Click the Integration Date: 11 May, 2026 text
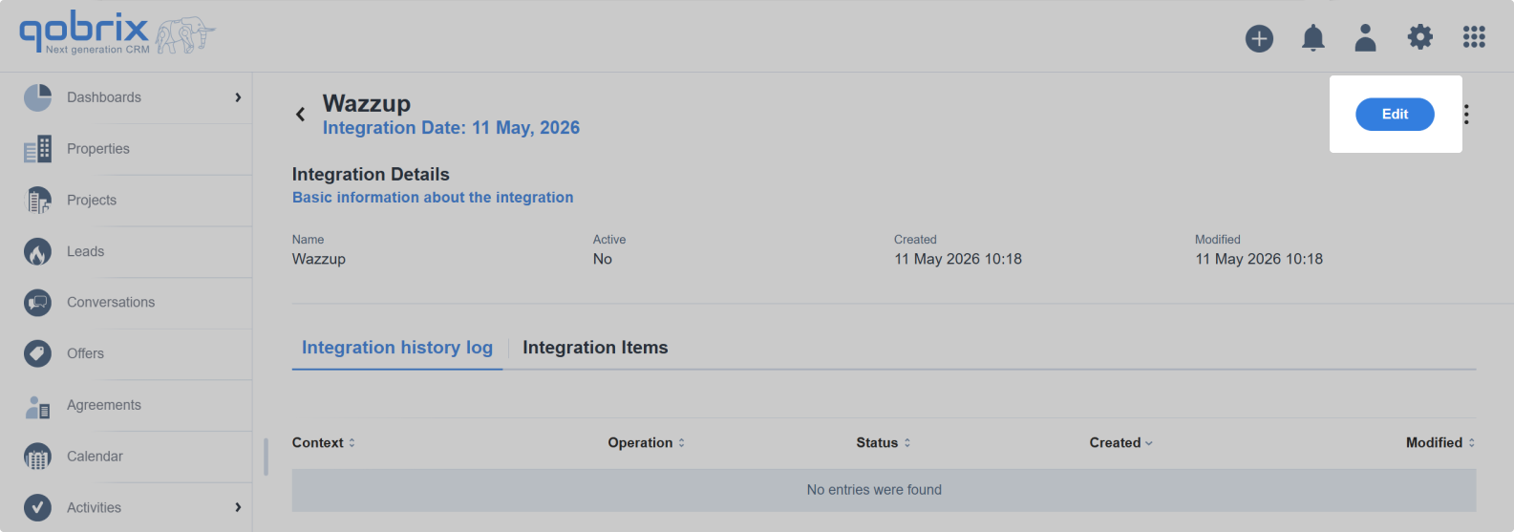1514x532 pixels. tap(451, 128)
